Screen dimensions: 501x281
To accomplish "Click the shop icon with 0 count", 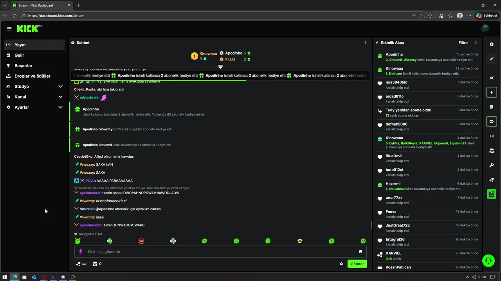I will 97,264.
